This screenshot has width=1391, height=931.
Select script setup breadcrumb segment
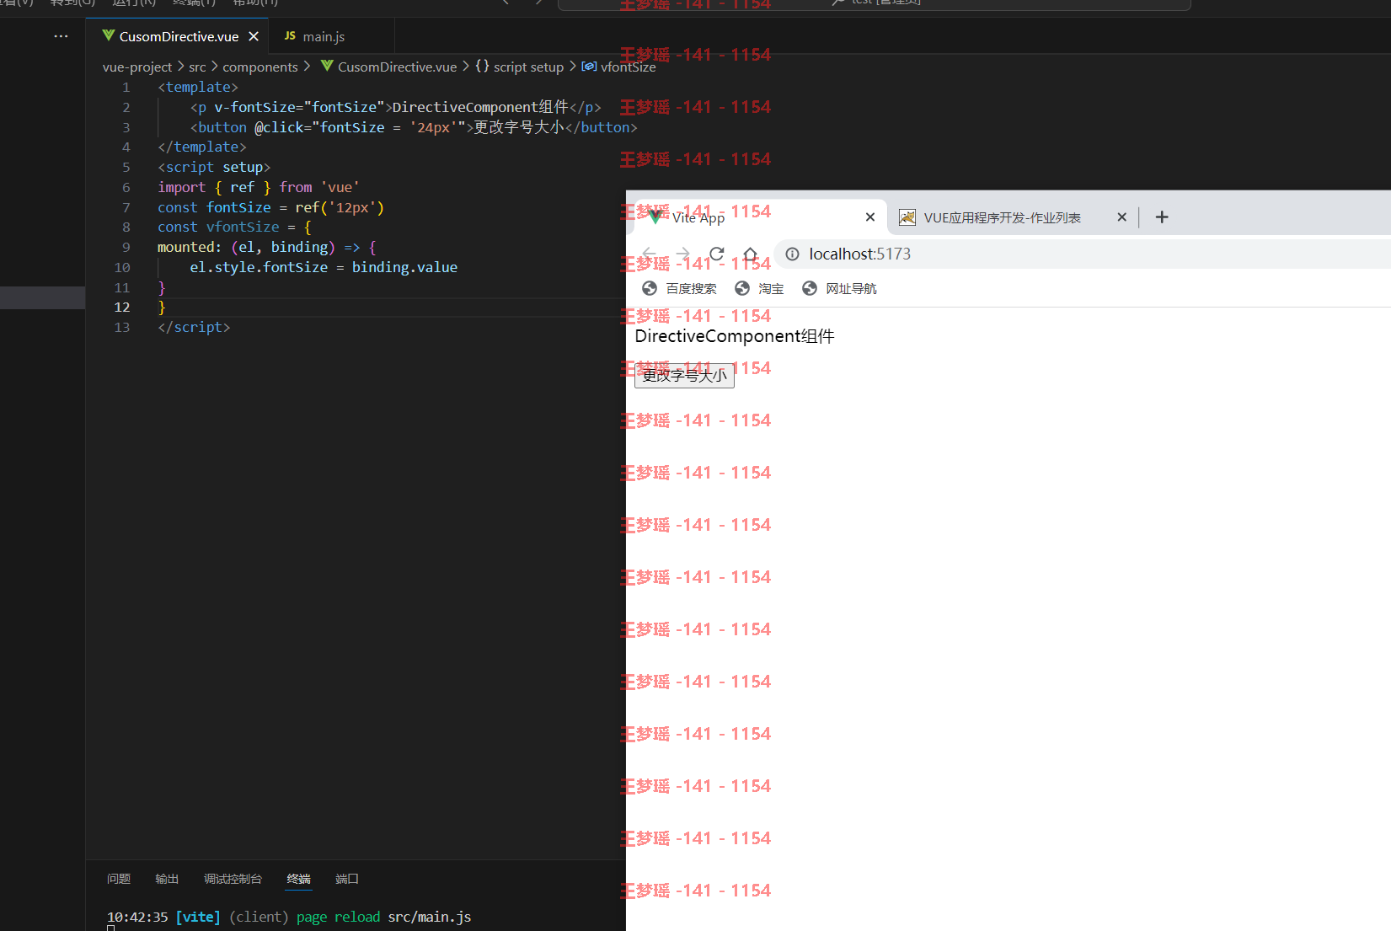(x=528, y=67)
